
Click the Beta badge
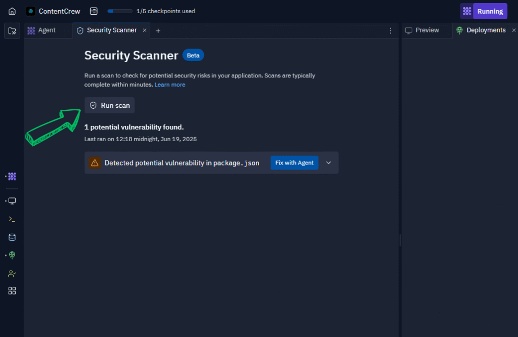pos(193,56)
